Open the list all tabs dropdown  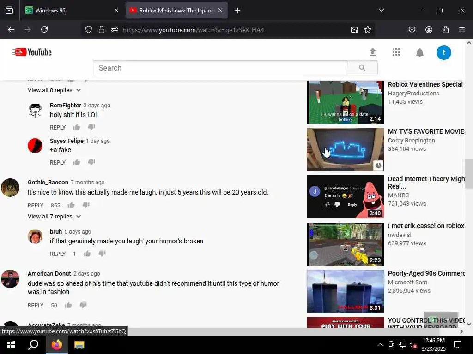pos(381,10)
